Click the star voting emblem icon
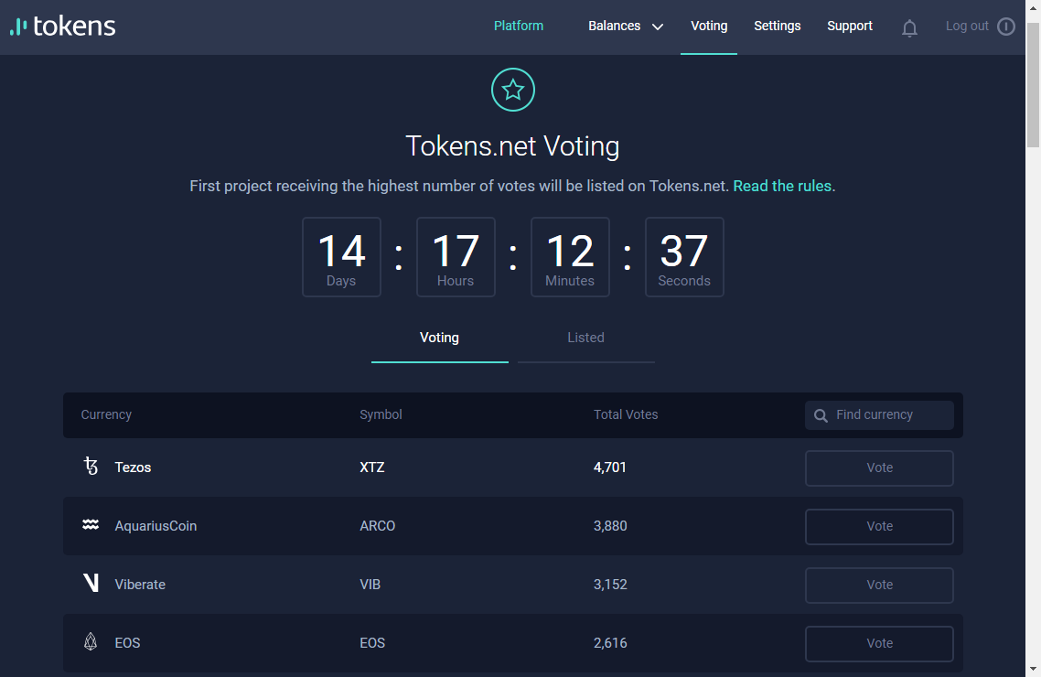 coord(512,90)
